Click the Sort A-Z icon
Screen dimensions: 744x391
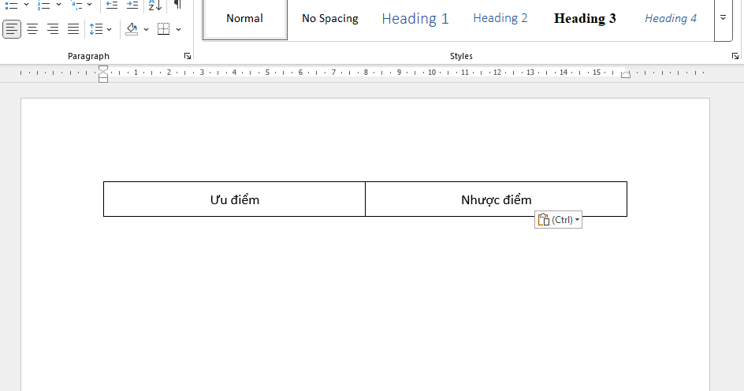point(155,5)
